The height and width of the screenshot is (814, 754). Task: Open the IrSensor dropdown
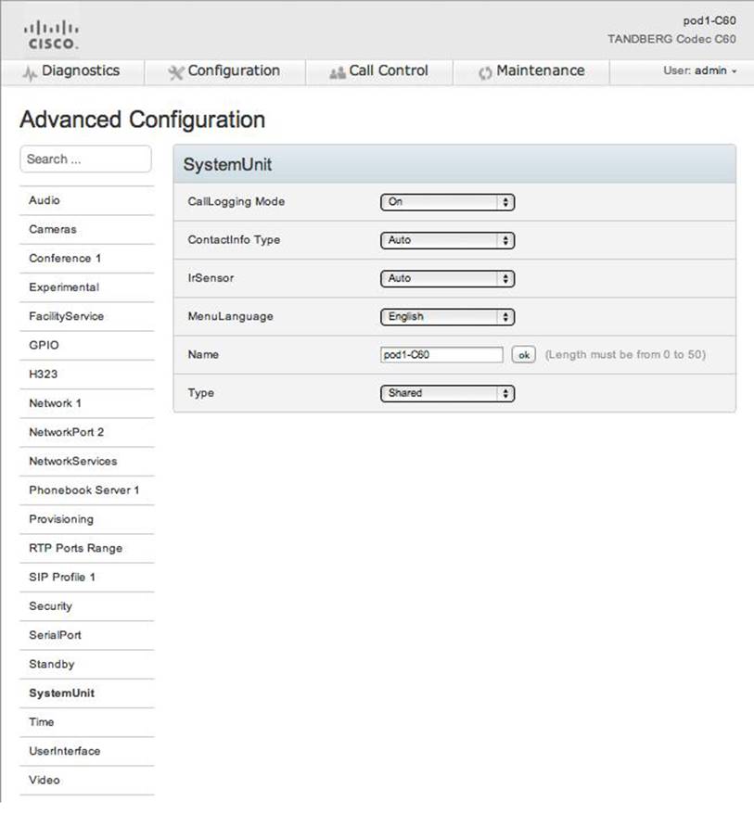[x=447, y=278]
